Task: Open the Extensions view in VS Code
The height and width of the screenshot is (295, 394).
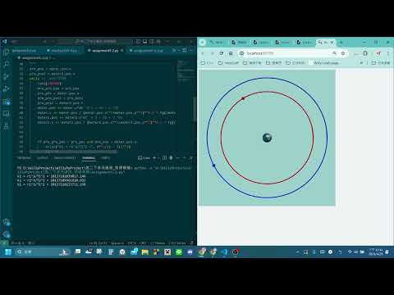Action: point(6,102)
